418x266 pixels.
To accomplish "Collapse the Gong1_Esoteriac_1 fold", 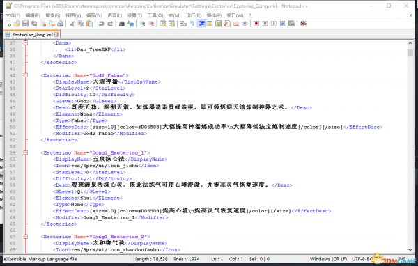I will click(26, 152).
